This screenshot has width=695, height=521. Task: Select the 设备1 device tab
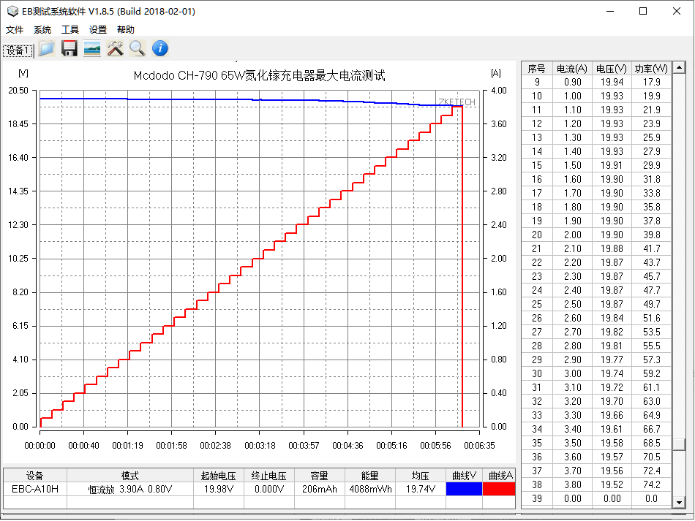[x=18, y=50]
